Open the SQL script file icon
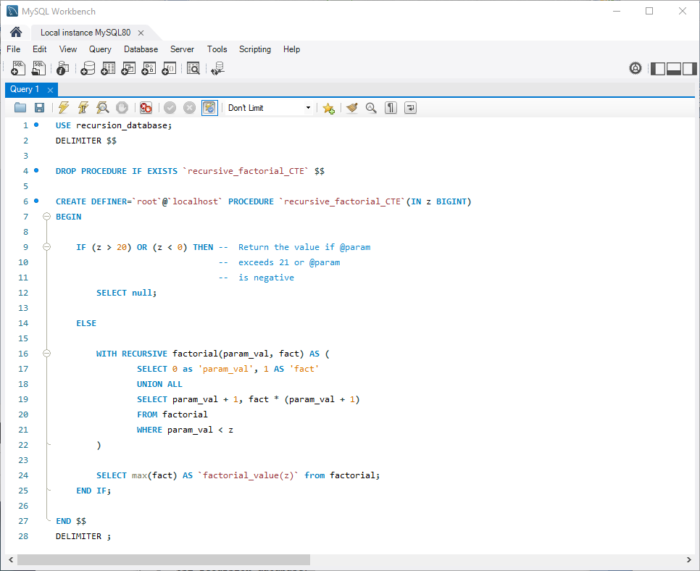Screen dimensions: 700x571 37,68
